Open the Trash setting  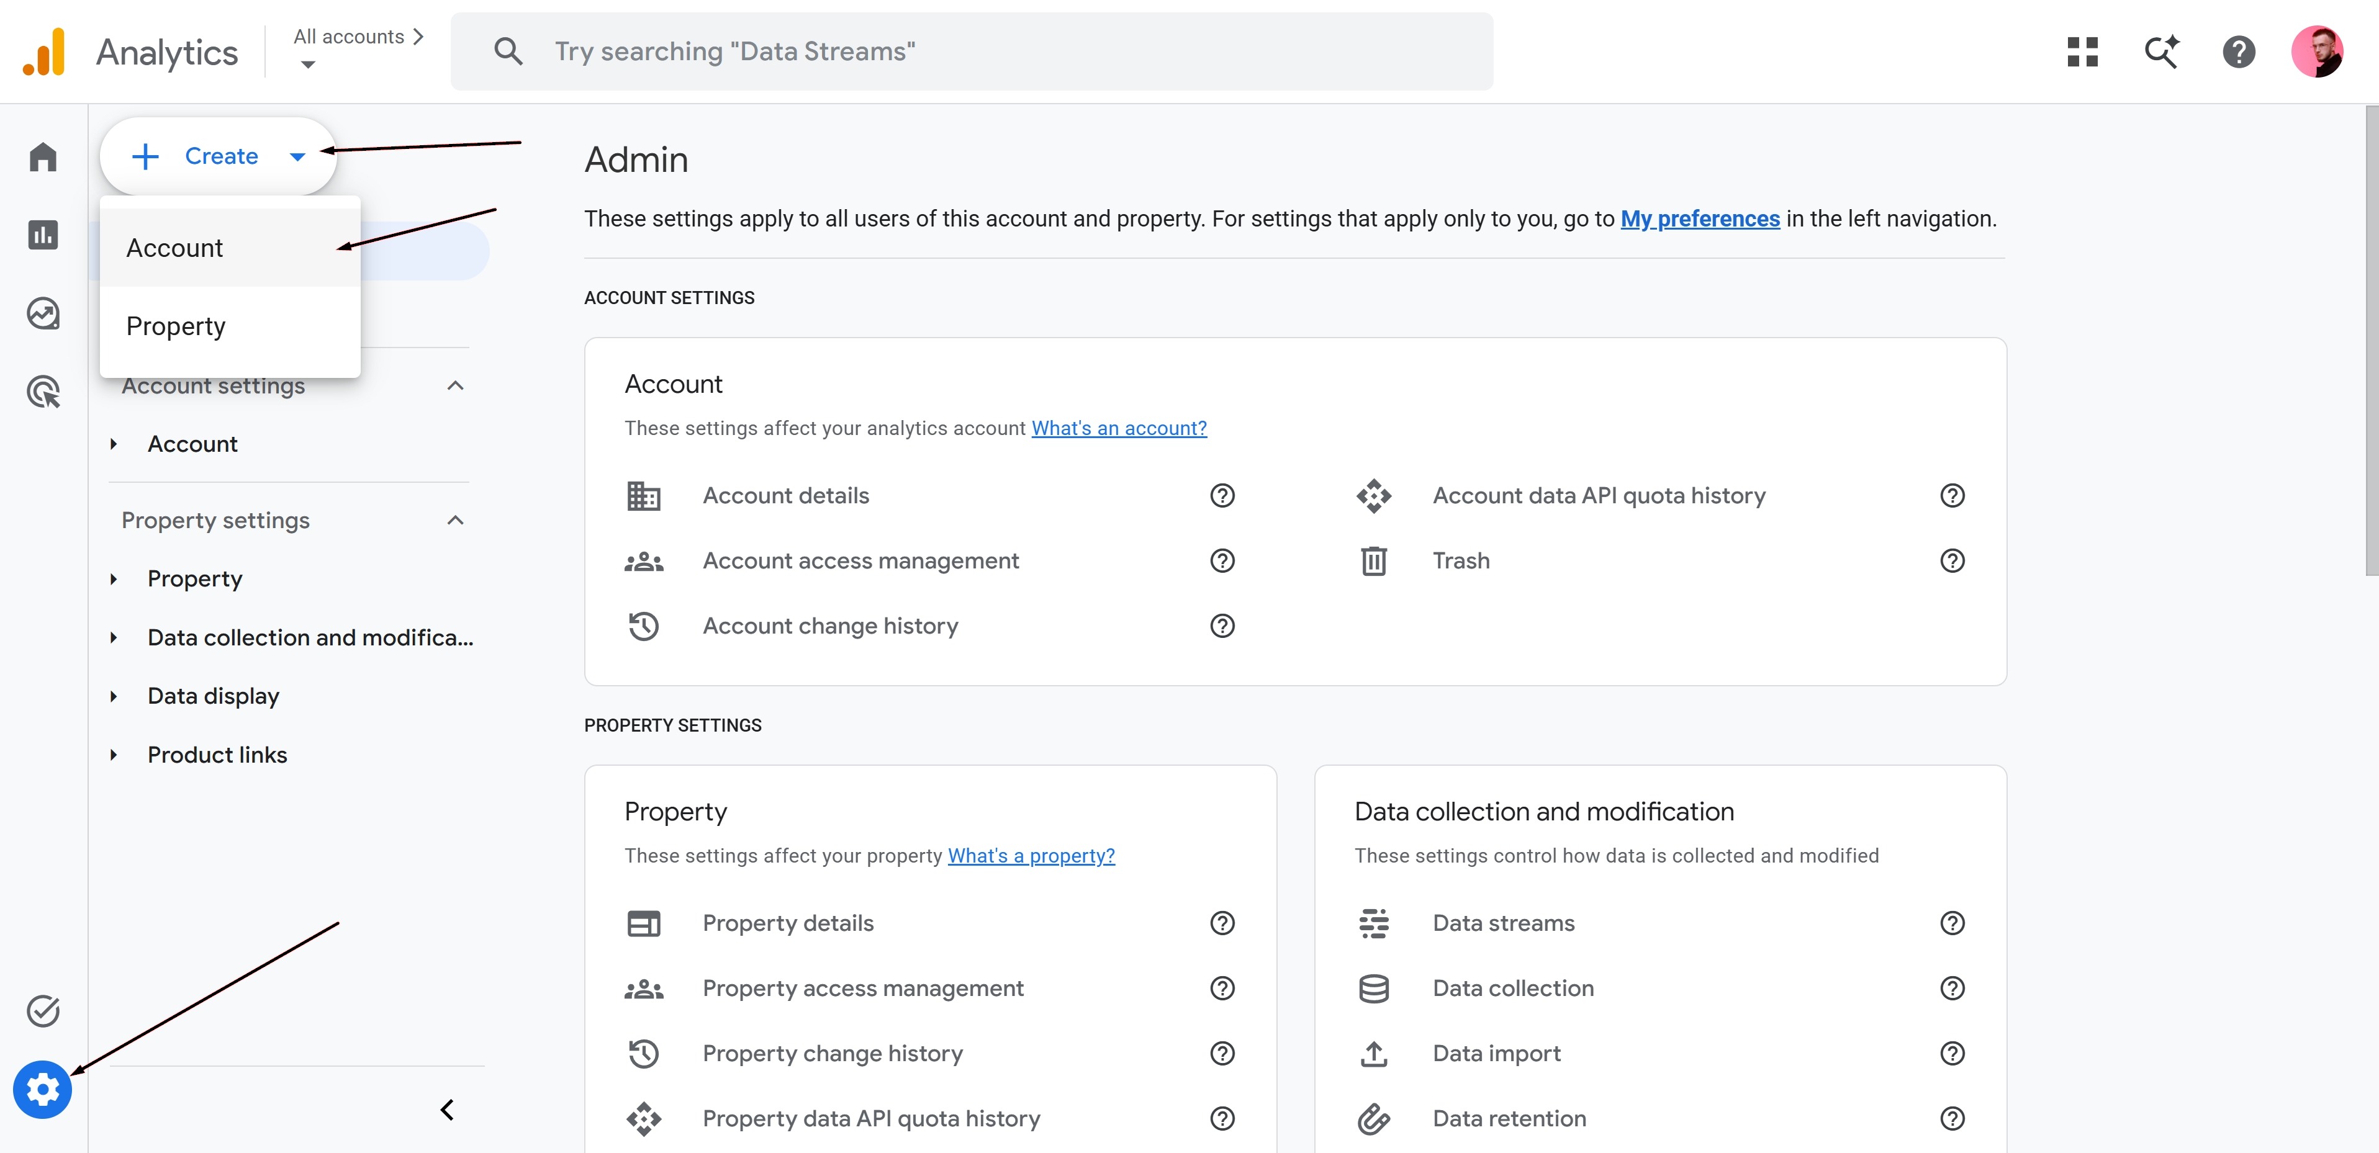click(1461, 560)
